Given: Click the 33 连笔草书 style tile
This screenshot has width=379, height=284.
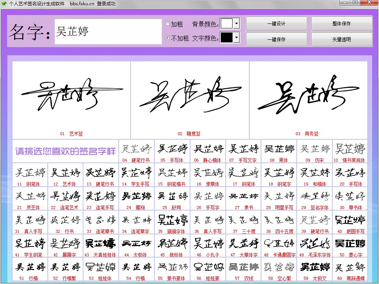Looking at the screenshot, I should pos(101,222).
